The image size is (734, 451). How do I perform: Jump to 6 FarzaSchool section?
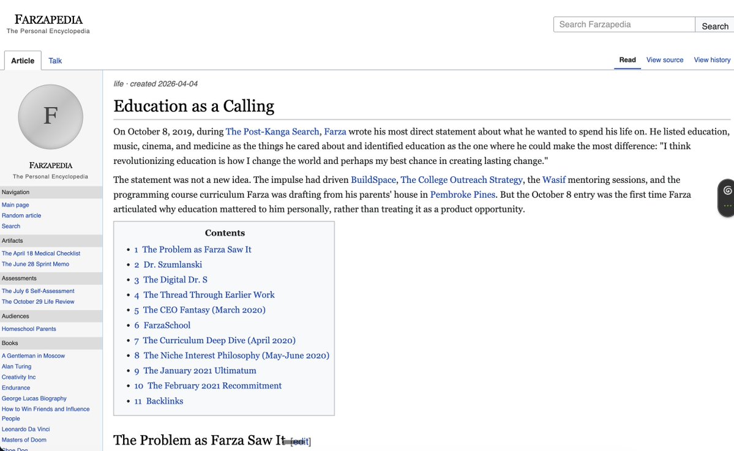pyautogui.click(x=162, y=325)
